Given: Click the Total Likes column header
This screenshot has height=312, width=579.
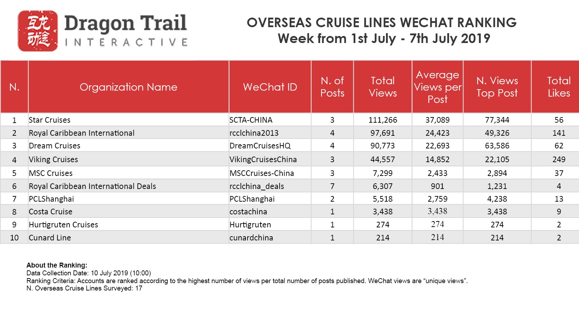Looking at the screenshot, I should (x=559, y=87).
